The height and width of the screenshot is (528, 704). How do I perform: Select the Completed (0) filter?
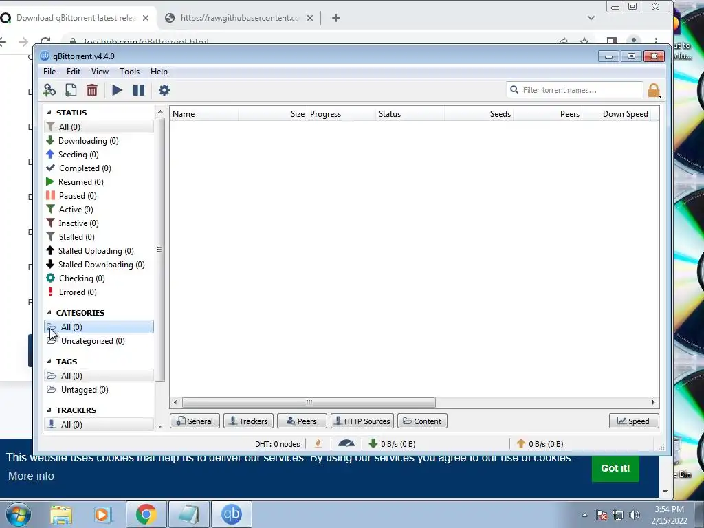point(99,168)
